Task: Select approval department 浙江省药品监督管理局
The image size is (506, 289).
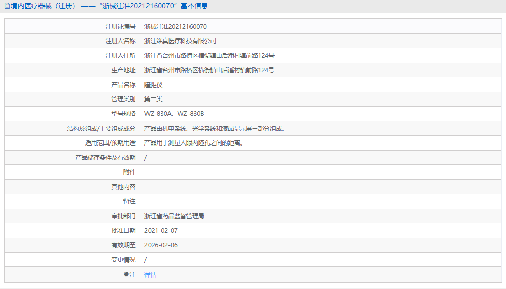Action: click(174, 216)
